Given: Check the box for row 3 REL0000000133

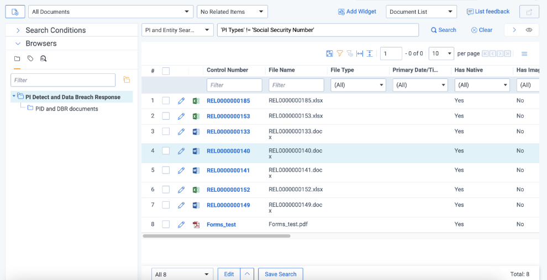Looking at the screenshot, I should [166, 131].
